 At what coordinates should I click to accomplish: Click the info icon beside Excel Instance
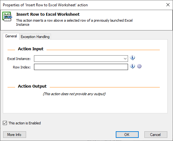(x=132, y=58)
